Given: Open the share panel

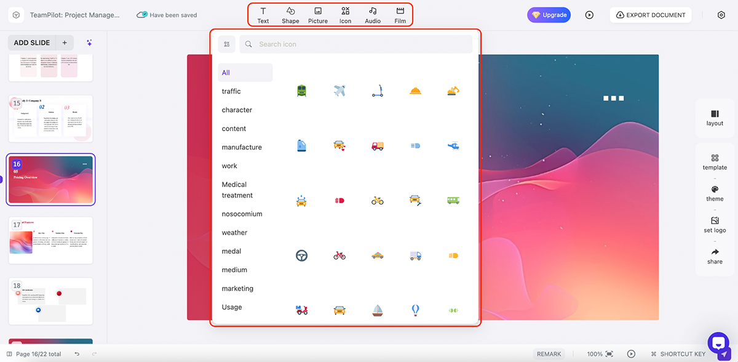Looking at the screenshot, I should point(714,257).
